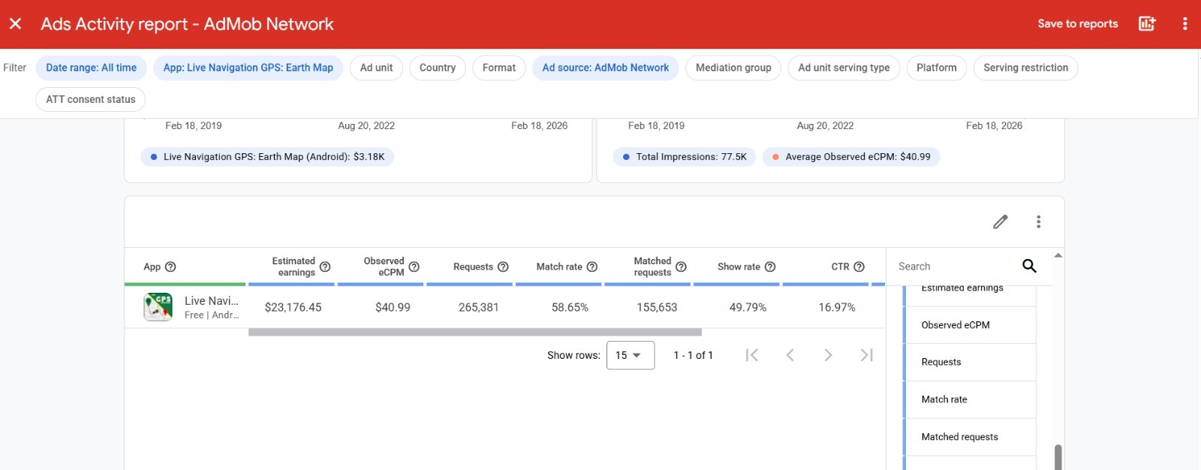Select the 58.65% match rate cell
Viewport: 1201px width, 470px height.
coord(570,307)
